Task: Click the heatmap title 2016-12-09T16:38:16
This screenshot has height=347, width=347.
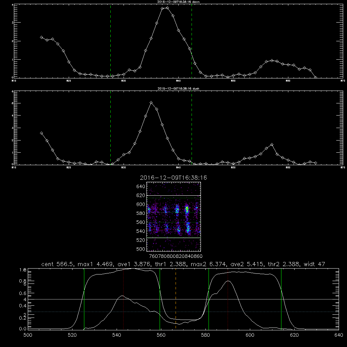Action: pyautogui.click(x=173, y=178)
